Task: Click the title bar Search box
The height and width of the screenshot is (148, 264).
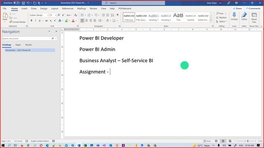Action: point(133,3)
